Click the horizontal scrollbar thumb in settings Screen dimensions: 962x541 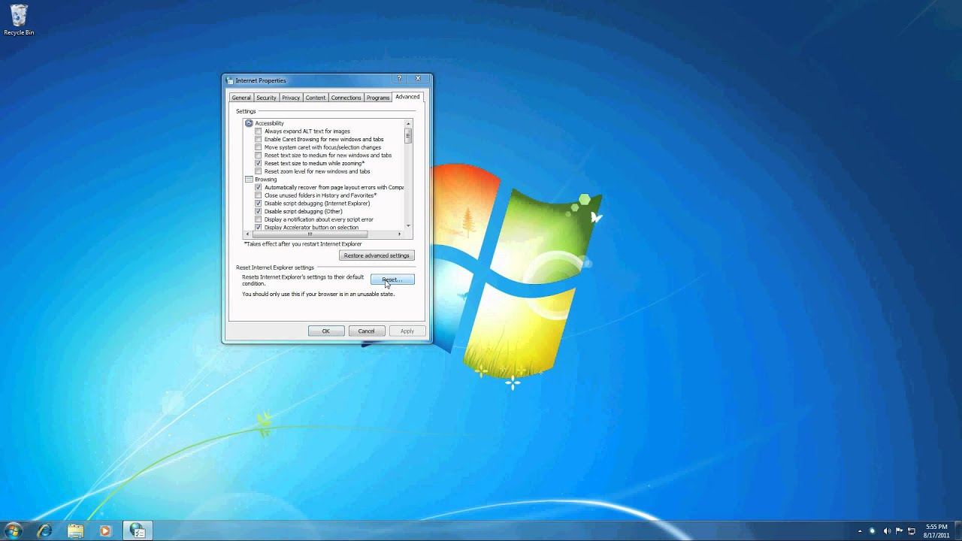point(310,234)
